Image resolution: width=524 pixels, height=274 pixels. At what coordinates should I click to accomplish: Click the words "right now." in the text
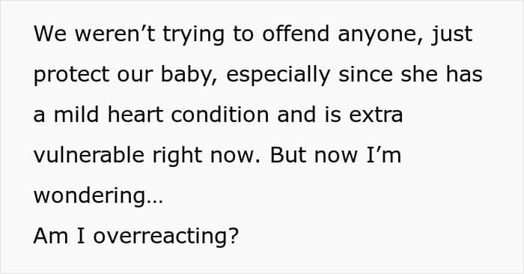tap(206, 156)
